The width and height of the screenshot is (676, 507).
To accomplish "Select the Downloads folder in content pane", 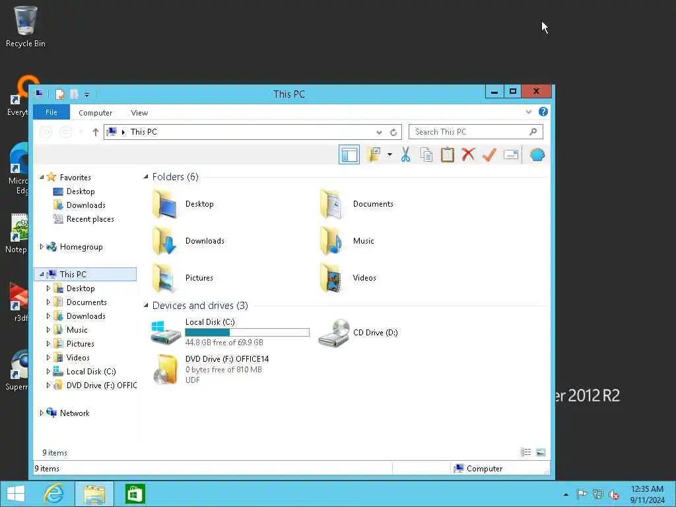I will (164, 241).
